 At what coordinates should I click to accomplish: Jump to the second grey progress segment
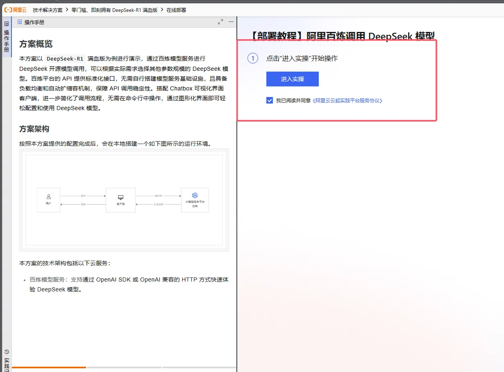pyautogui.click(x=124, y=367)
